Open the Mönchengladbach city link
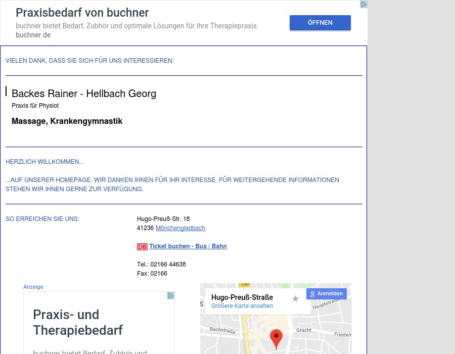 180,228
